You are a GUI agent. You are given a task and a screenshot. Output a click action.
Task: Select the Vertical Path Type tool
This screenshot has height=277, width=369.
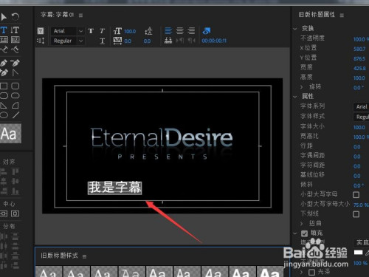15,49
